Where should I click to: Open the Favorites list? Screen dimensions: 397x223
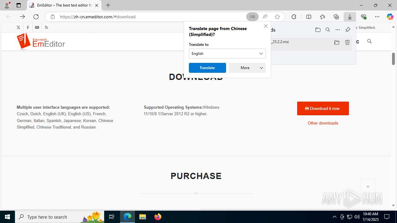tap(323, 17)
